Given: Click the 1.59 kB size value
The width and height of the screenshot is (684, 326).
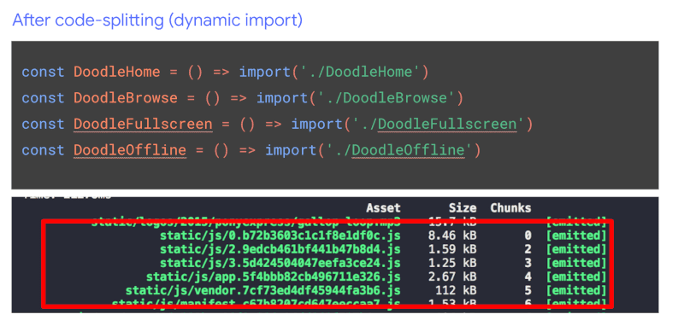Looking at the screenshot, I should click(x=452, y=249).
